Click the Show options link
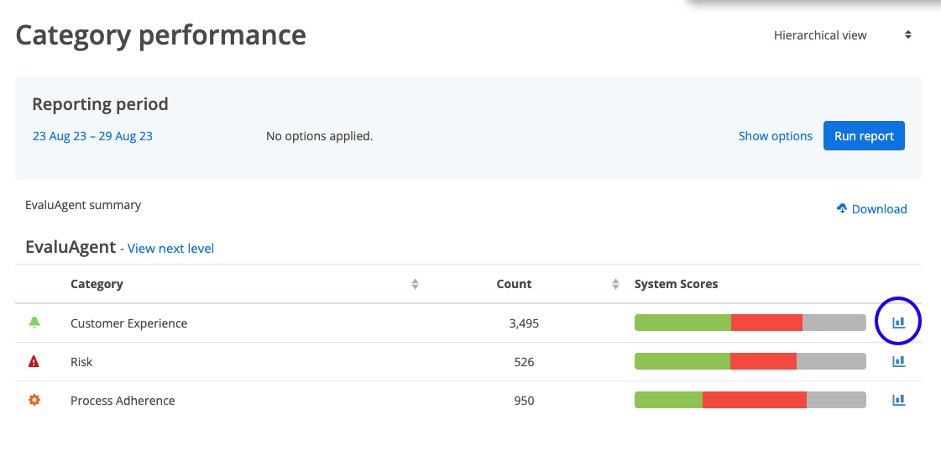The height and width of the screenshot is (462, 941). [776, 136]
